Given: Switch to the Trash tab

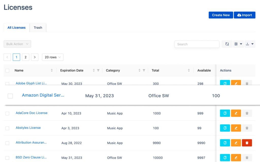Looking at the screenshot, I should pos(38,27).
